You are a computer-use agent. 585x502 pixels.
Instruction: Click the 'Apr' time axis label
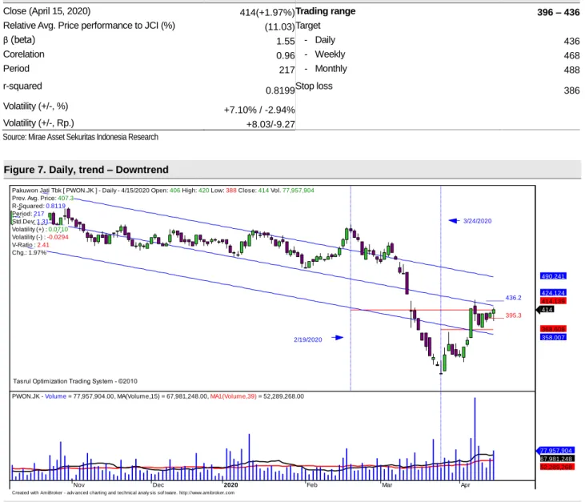point(465,485)
